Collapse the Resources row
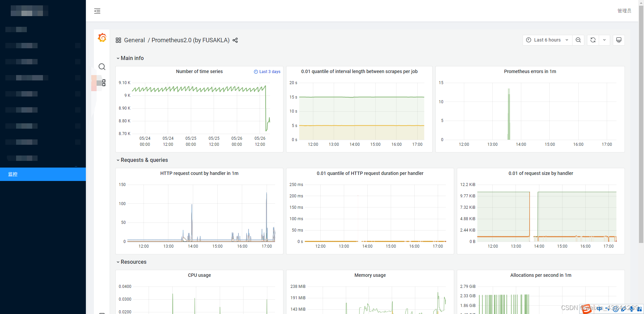Screen dimensions: 644x314 click(131, 262)
